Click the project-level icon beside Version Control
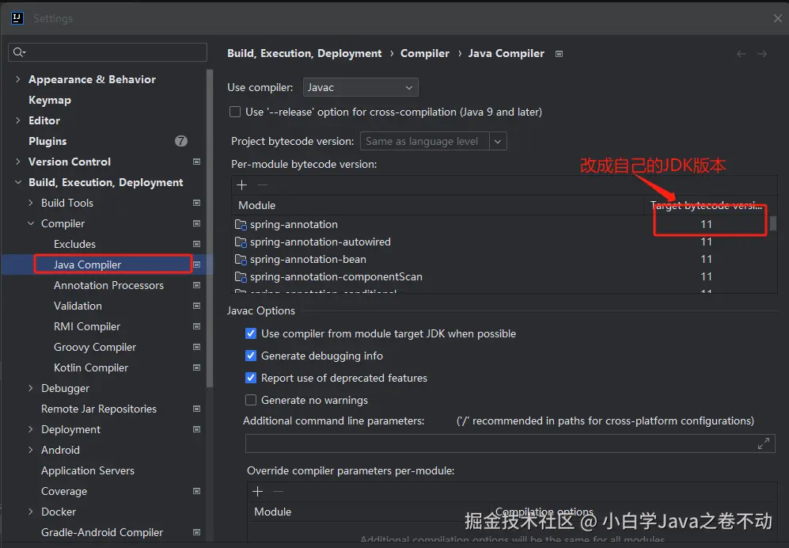The height and width of the screenshot is (548, 789). (197, 162)
